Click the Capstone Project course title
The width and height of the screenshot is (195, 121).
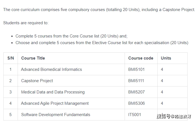coord(37,81)
